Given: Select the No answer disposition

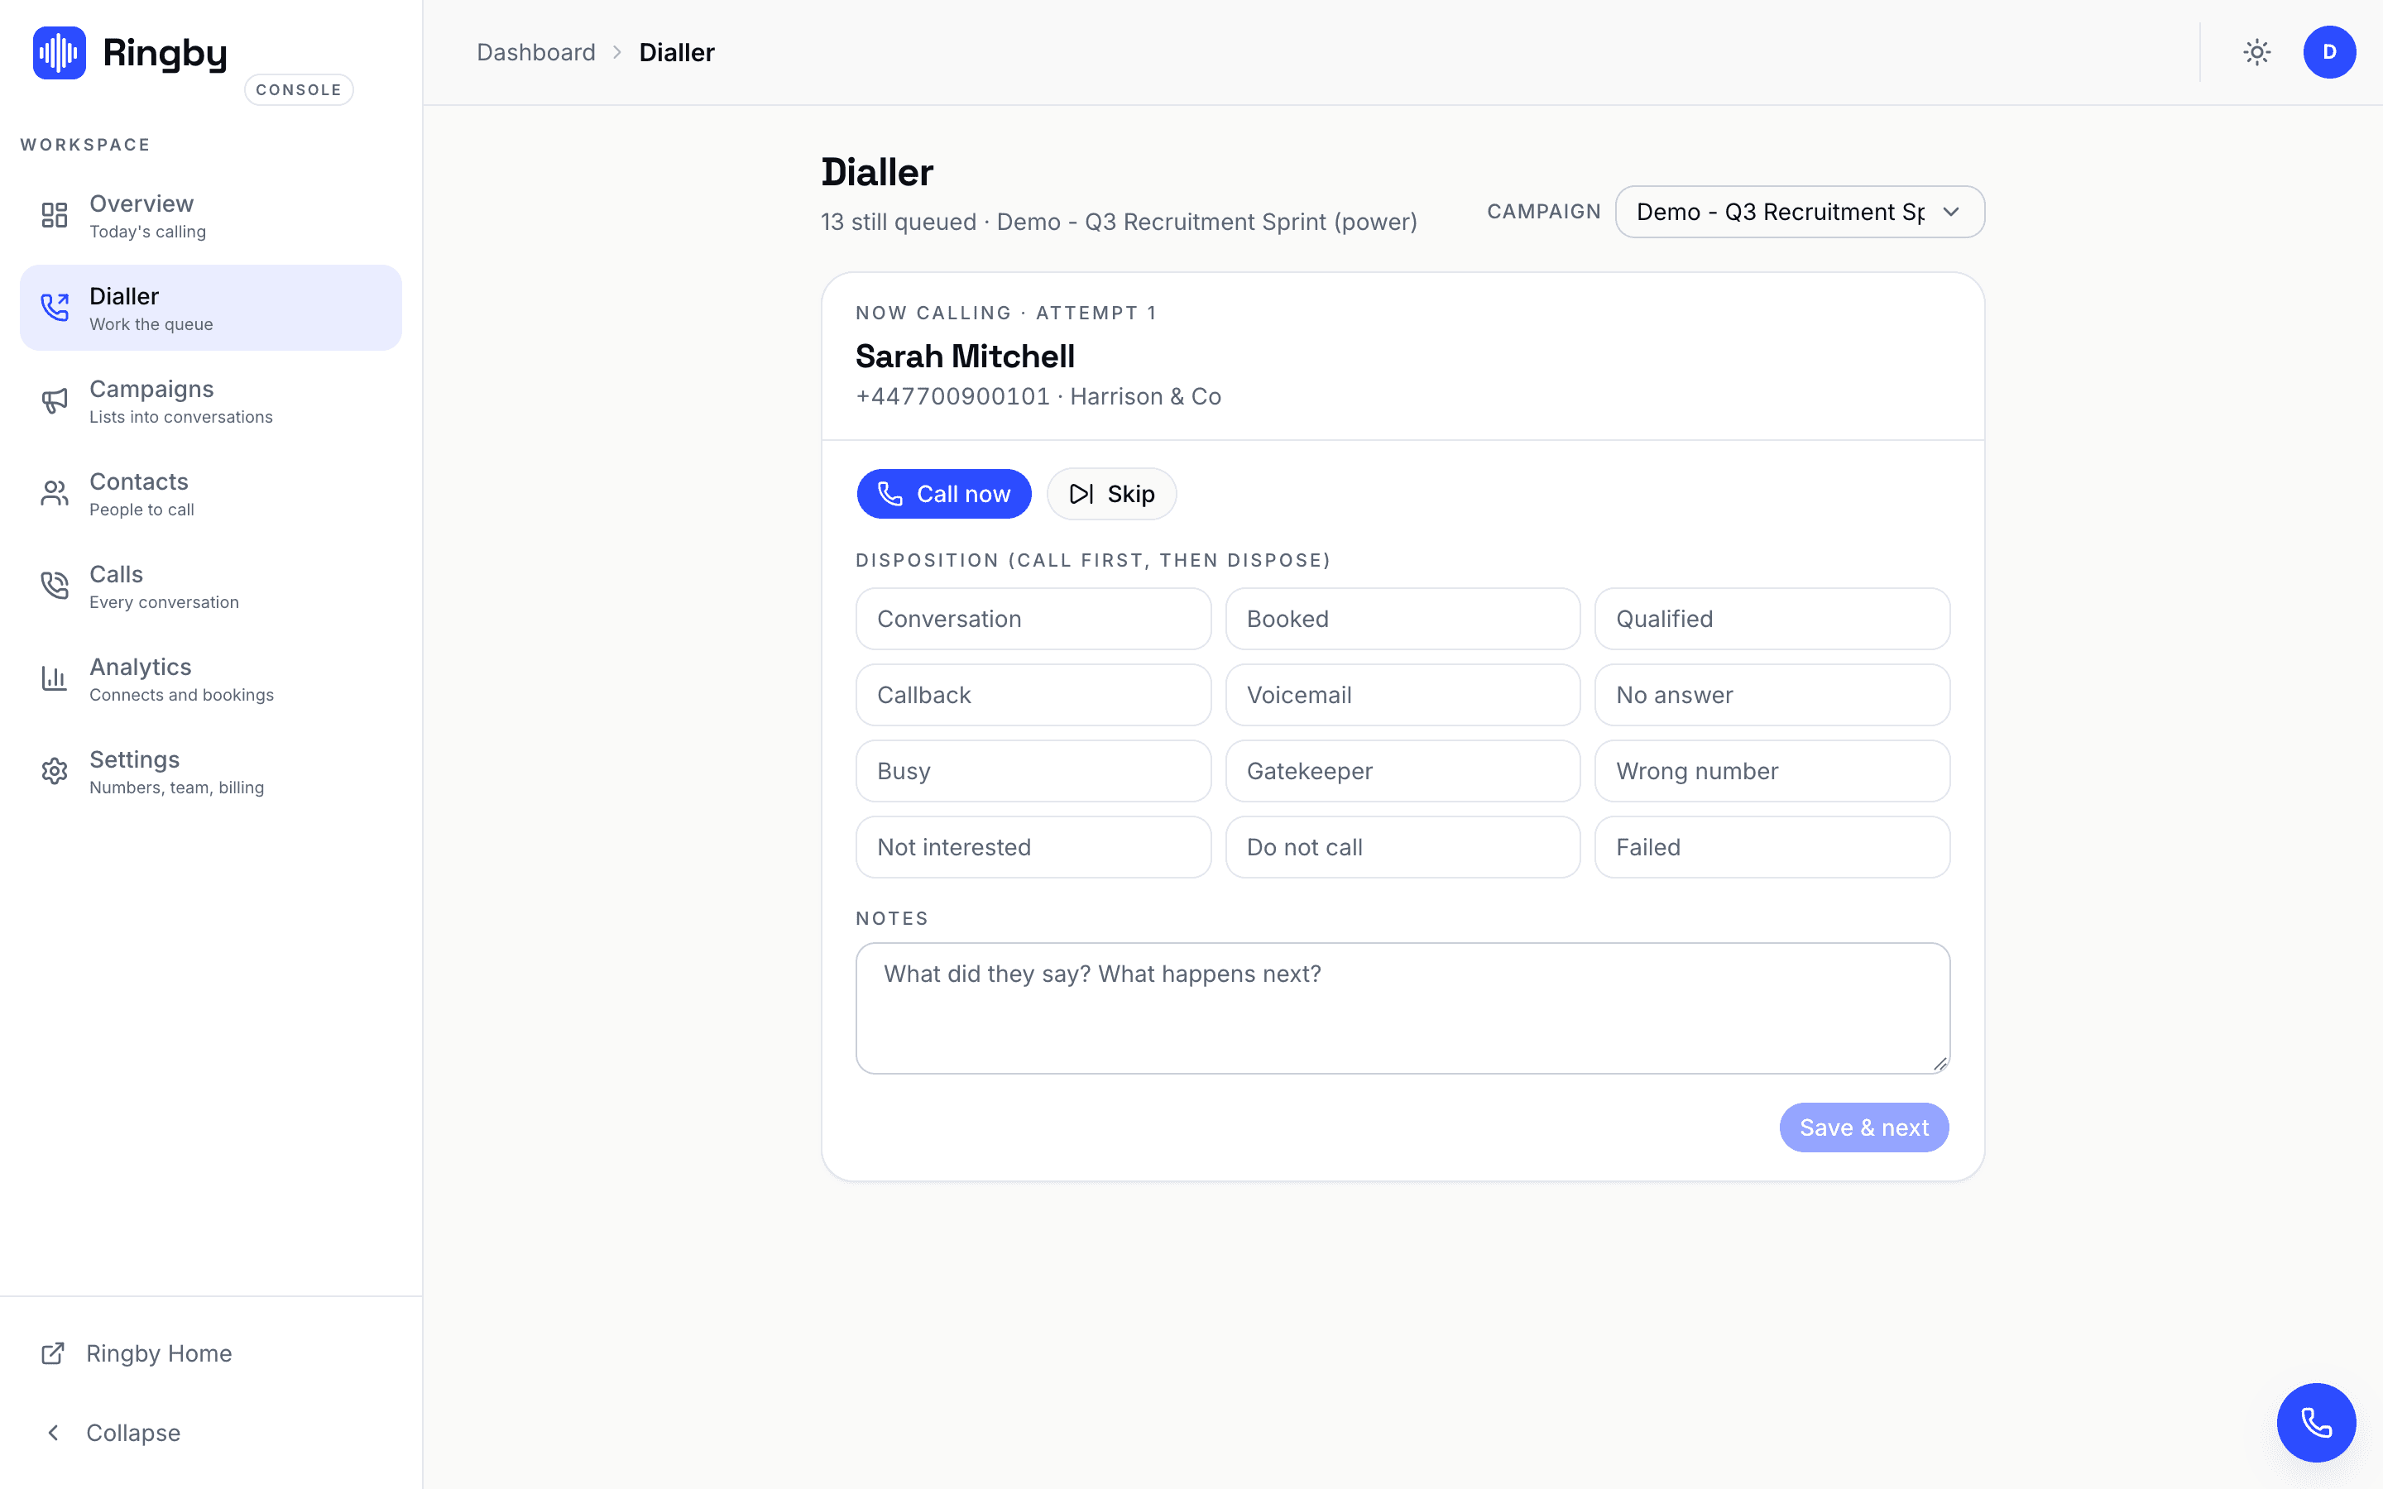Looking at the screenshot, I should [x=1772, y=695].
